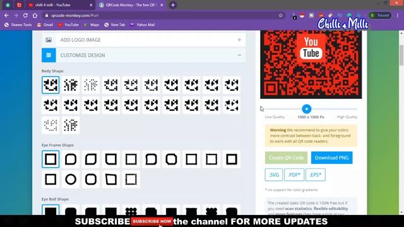The image size is (404, 227).
Task: Select the dotted-grid eye ball shape
Action: click(x=131, y=210)
